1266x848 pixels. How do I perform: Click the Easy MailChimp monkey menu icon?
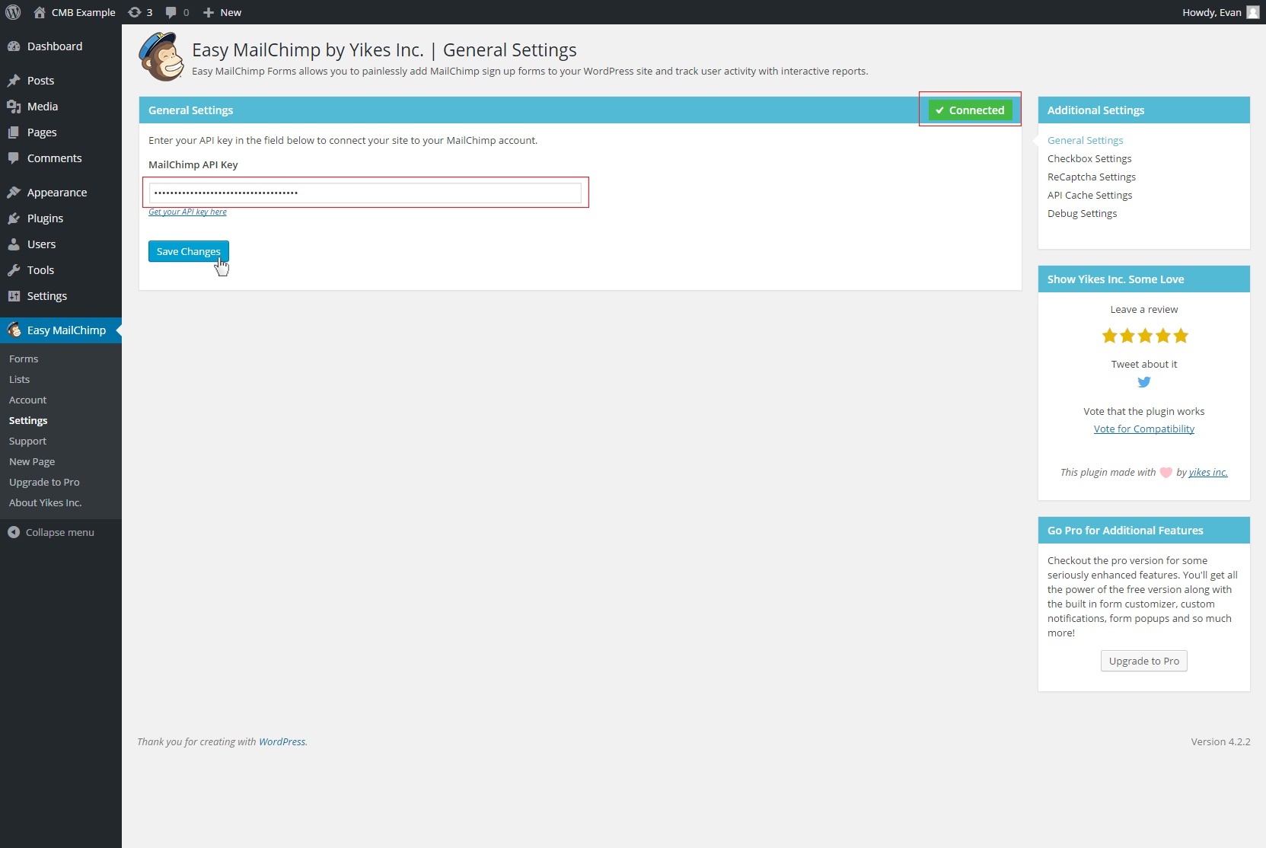14,330
